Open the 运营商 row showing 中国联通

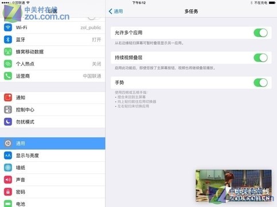(53, 76)
